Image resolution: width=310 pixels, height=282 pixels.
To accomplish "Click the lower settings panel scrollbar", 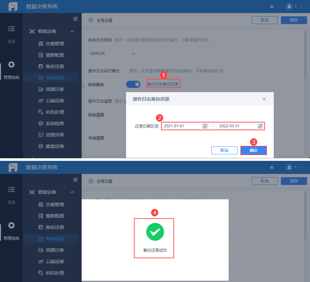I will (x=305, y=215).
